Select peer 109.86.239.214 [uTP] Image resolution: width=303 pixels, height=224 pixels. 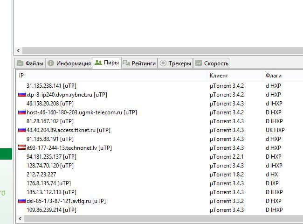pos(51,210)
